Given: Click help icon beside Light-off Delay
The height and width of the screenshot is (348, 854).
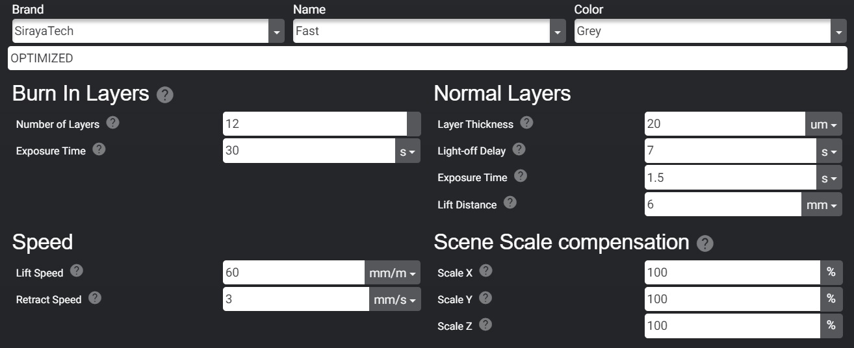Looking at the screenshot, I should click(519, 149).
